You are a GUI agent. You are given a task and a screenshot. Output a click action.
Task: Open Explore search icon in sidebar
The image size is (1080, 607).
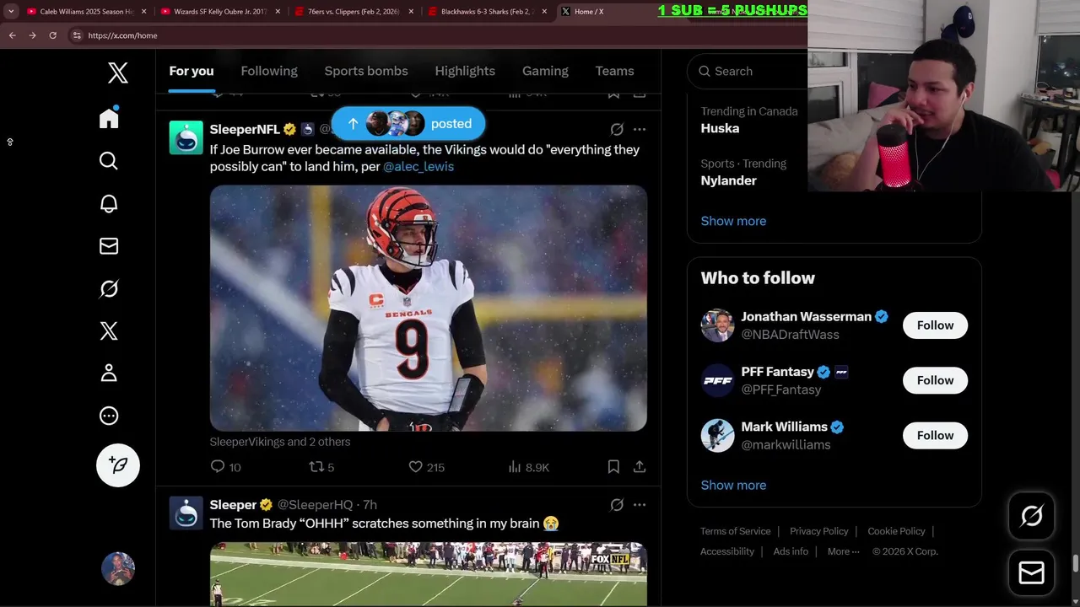[x=109, y=161]
